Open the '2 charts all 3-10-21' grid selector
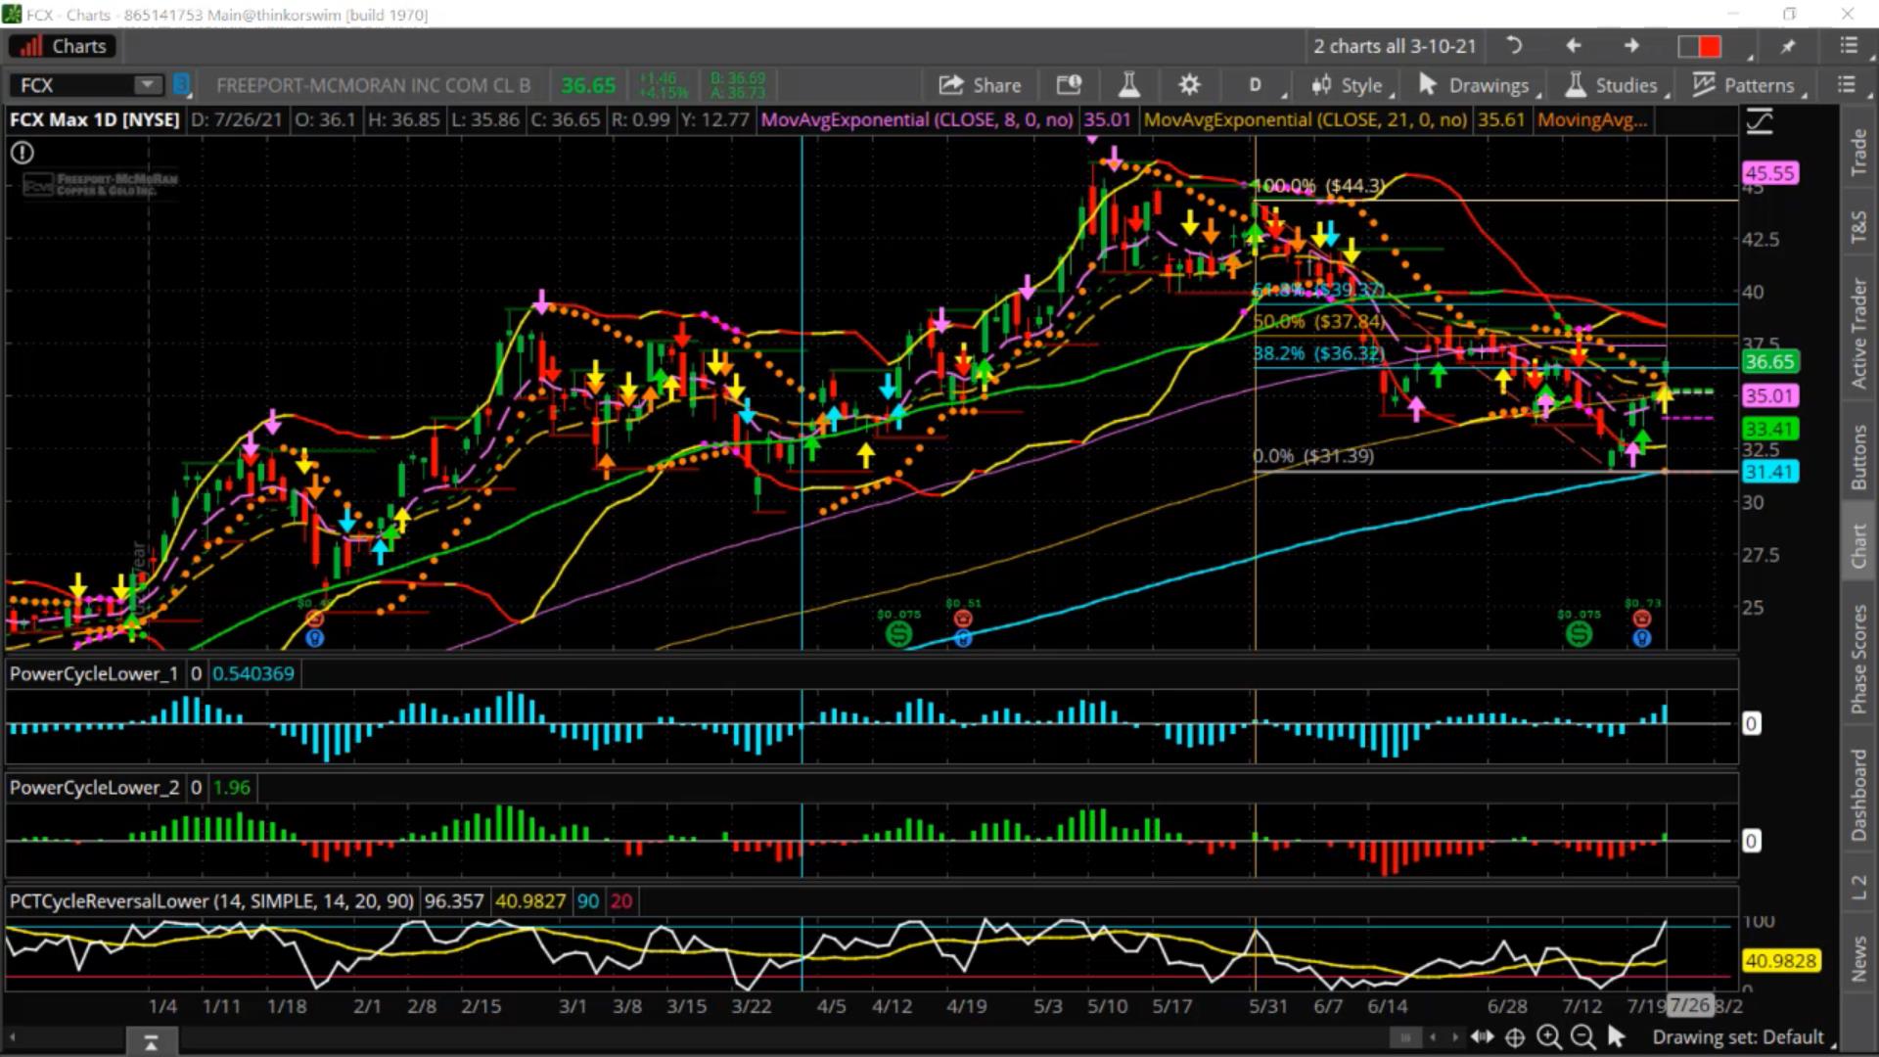This screenshot has height=1057, width=1879. [1394, 46]
